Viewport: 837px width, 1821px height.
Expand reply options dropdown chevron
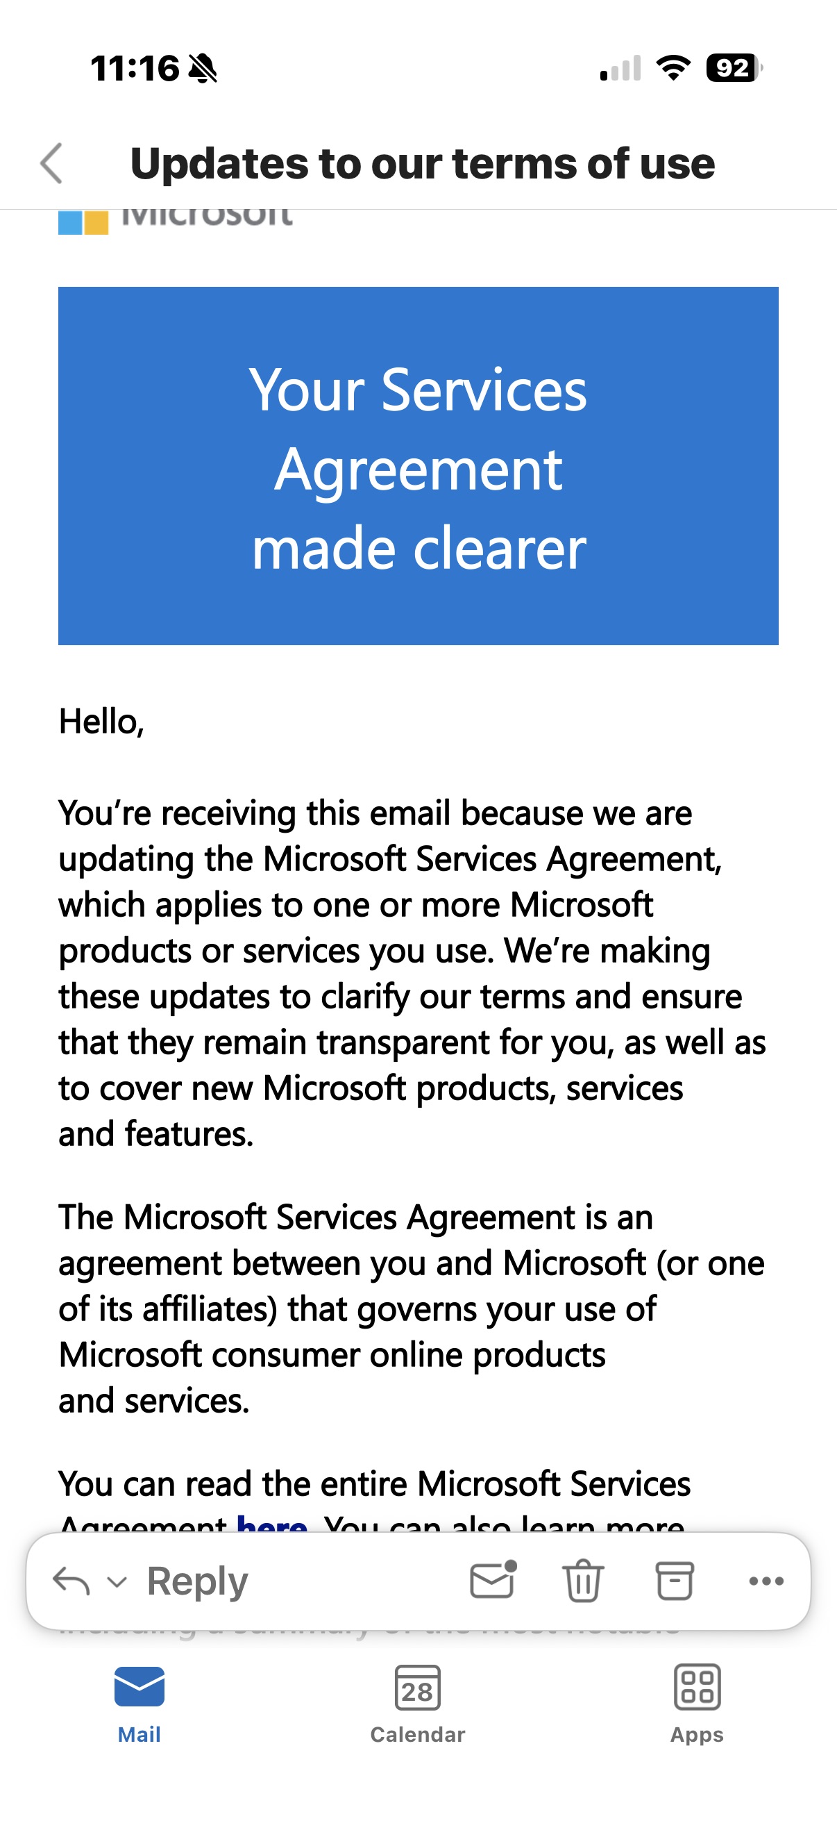click(117, 1582)
